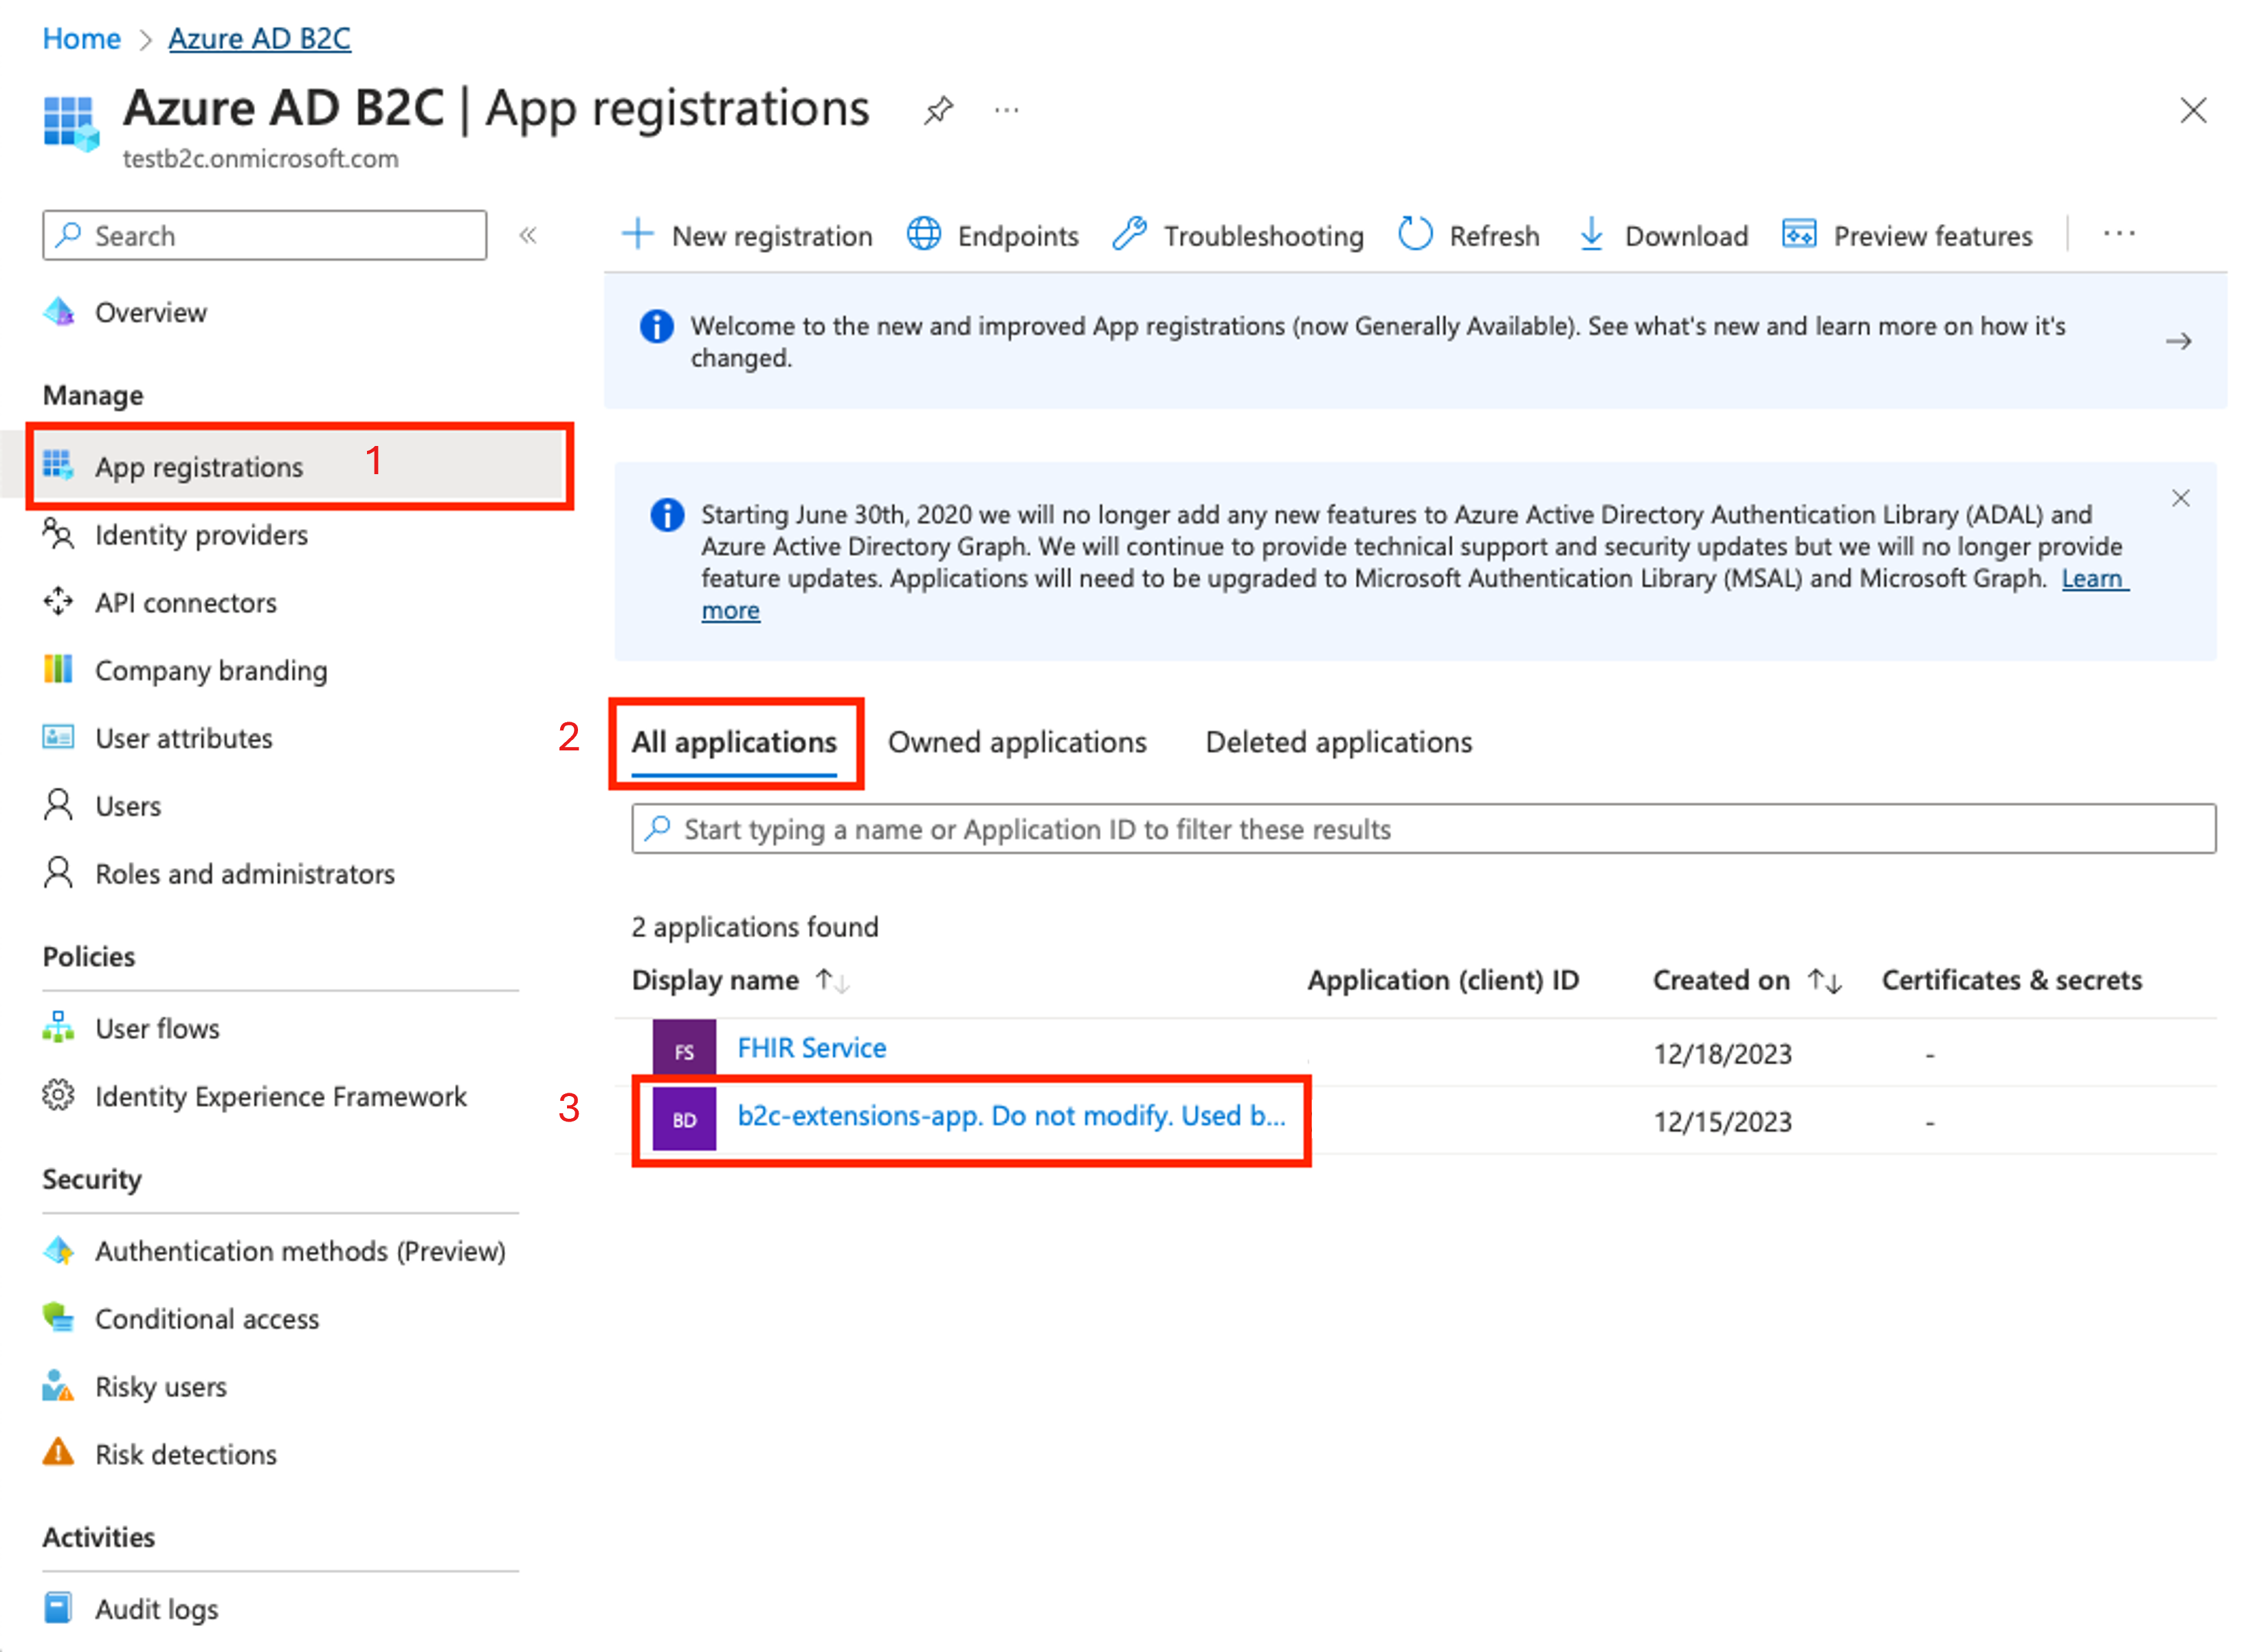The height and width of the screenshot is (1652, 2268).
Task: Follow the welcome banner arrow
Action: tap(2178, 342)
